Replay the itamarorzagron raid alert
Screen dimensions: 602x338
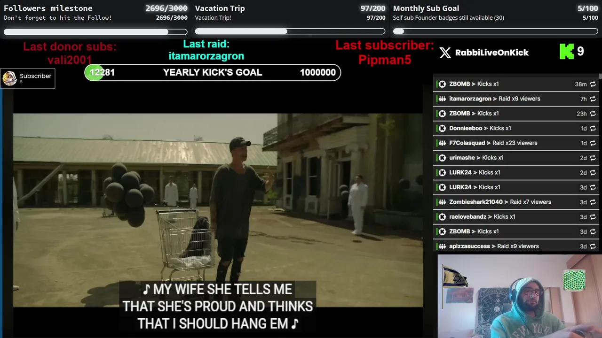click(593, 99)
